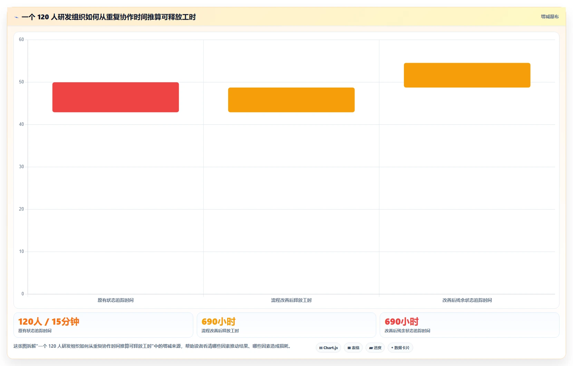Click the 表格 tag chip

353,348
